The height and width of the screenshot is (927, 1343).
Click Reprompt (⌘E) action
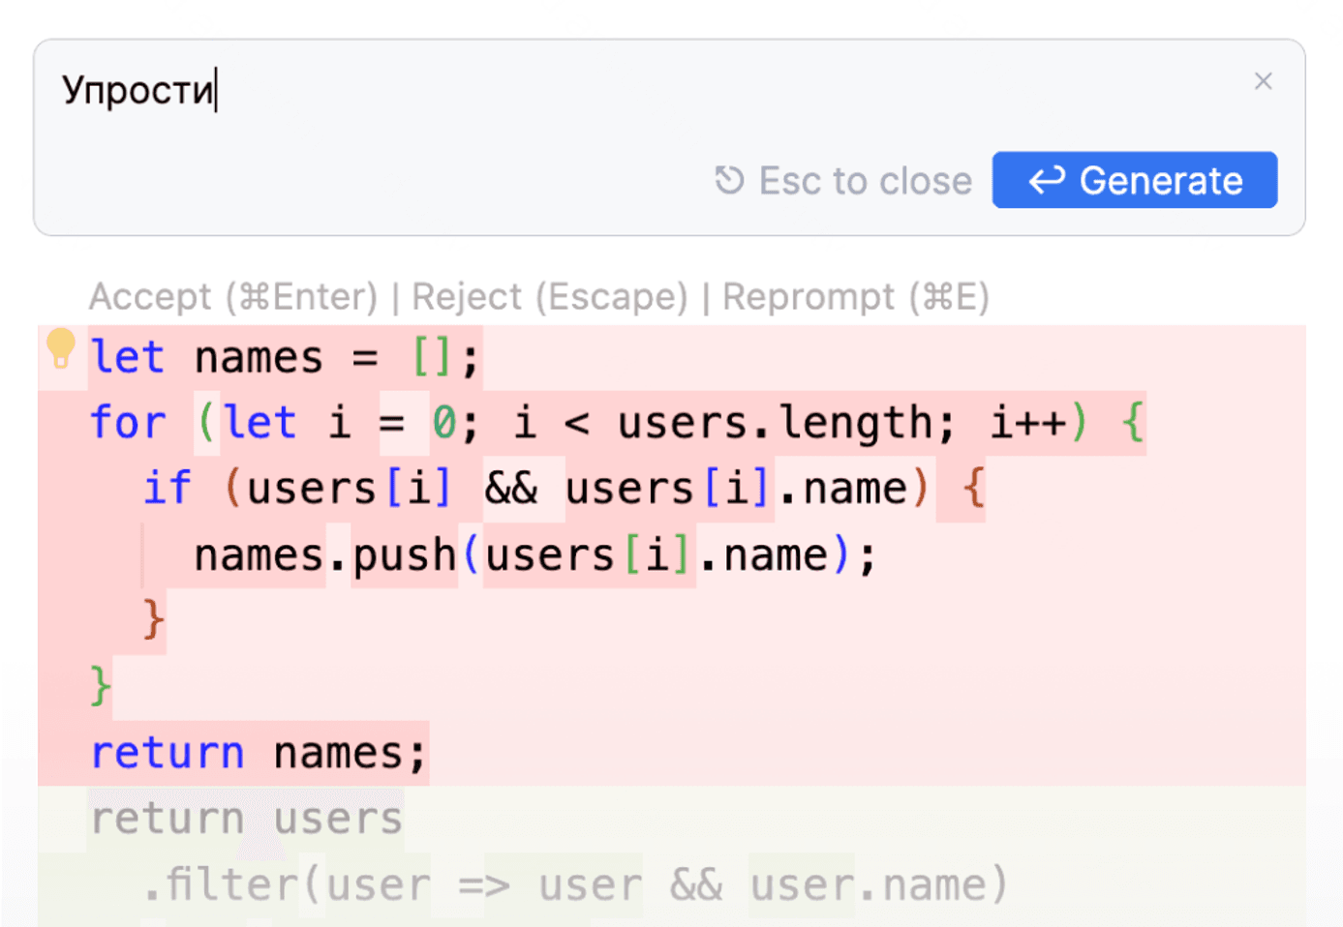point(856,296)
